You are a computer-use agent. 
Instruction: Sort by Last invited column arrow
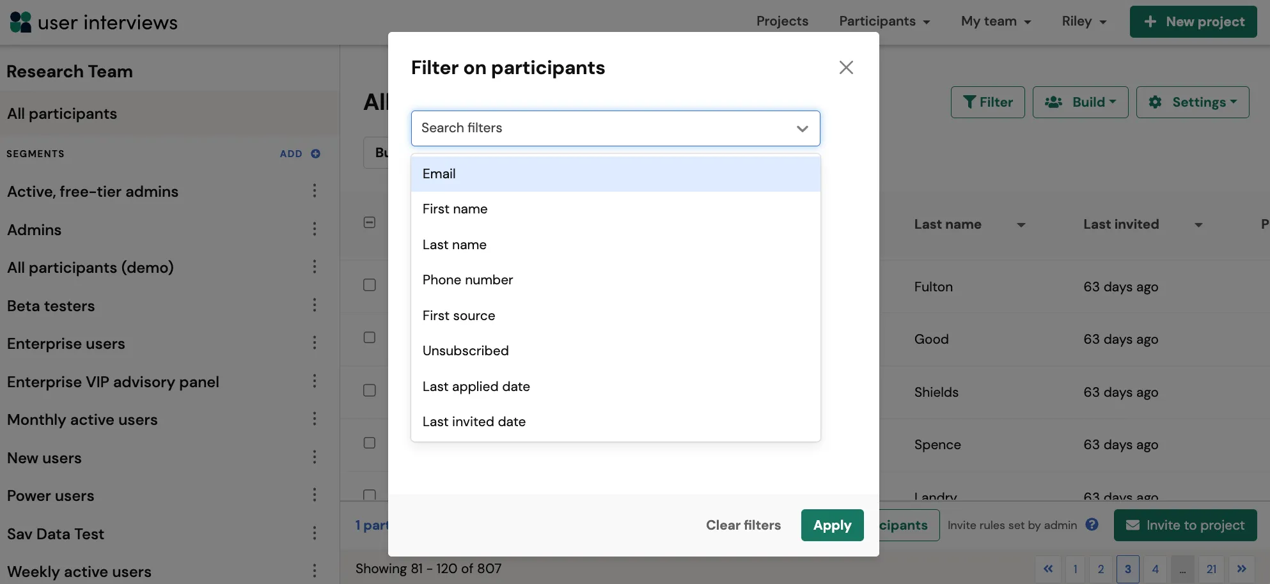click(1198, 225)
